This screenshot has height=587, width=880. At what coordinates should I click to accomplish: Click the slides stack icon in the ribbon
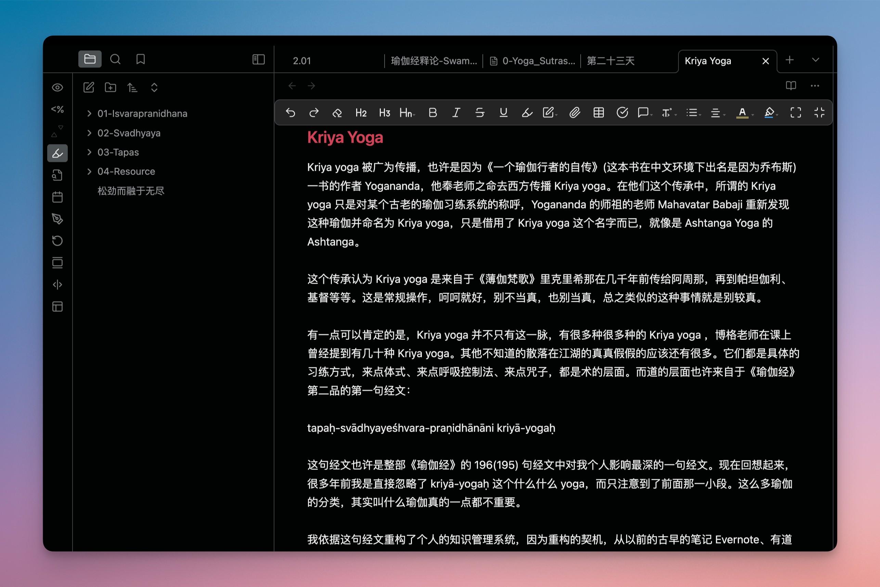57,263
